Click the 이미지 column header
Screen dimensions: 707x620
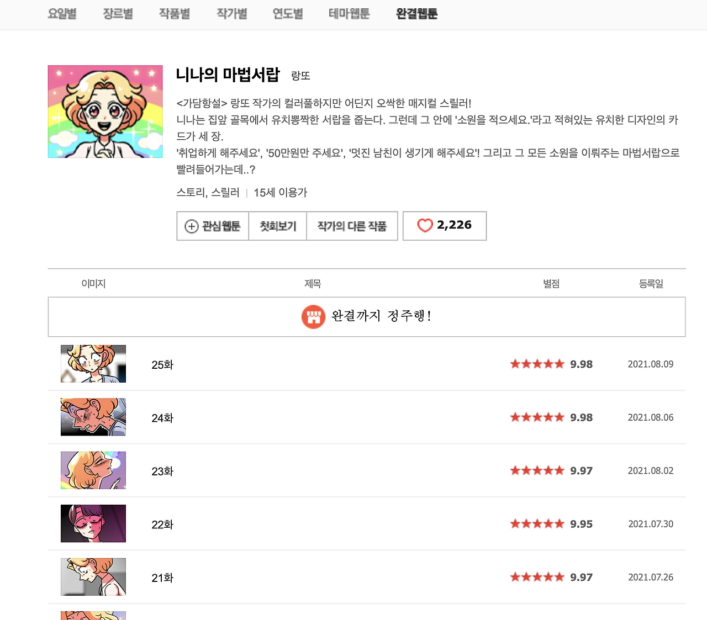point(93,284)
